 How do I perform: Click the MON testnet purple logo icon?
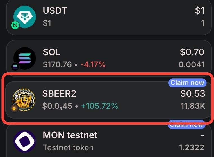tap(25, 141)
